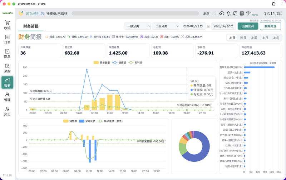Click the cloud upload sync icon

click(x=222, y=13)
